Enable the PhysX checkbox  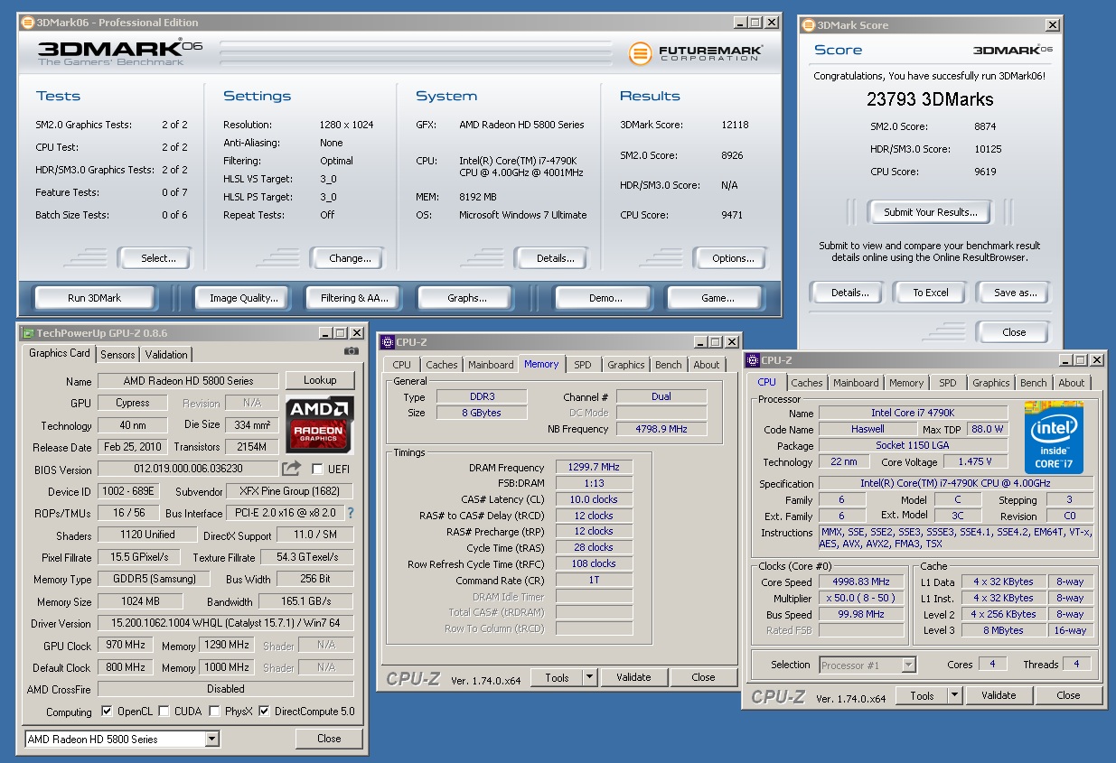click(x=214, y=712)
